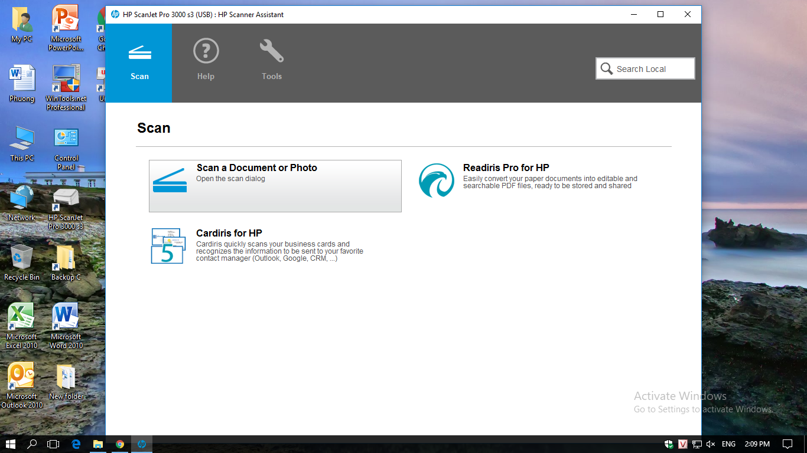The height and width of the screenshot is (453, 807).
Task: Select Network desktop icon
Action: pos(22,203)
